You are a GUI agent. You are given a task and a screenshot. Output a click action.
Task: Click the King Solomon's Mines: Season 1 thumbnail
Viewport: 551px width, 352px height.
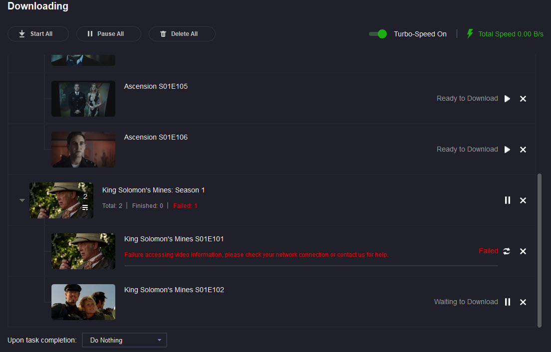click(61, 200)
